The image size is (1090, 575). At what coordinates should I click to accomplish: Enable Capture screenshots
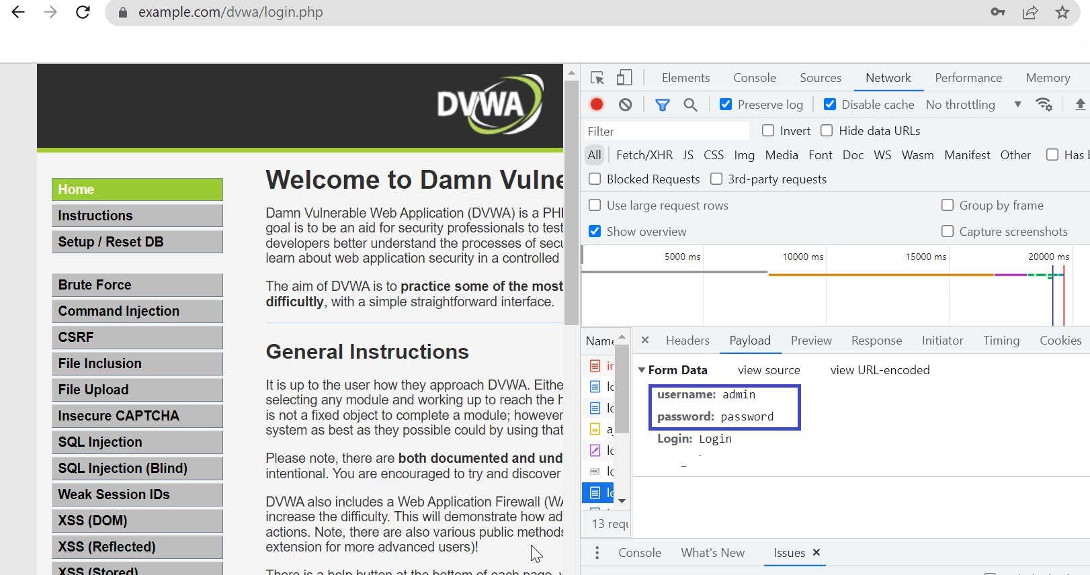pos(948,231)
